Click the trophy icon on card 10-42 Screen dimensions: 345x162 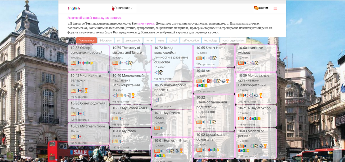point(86,90)
